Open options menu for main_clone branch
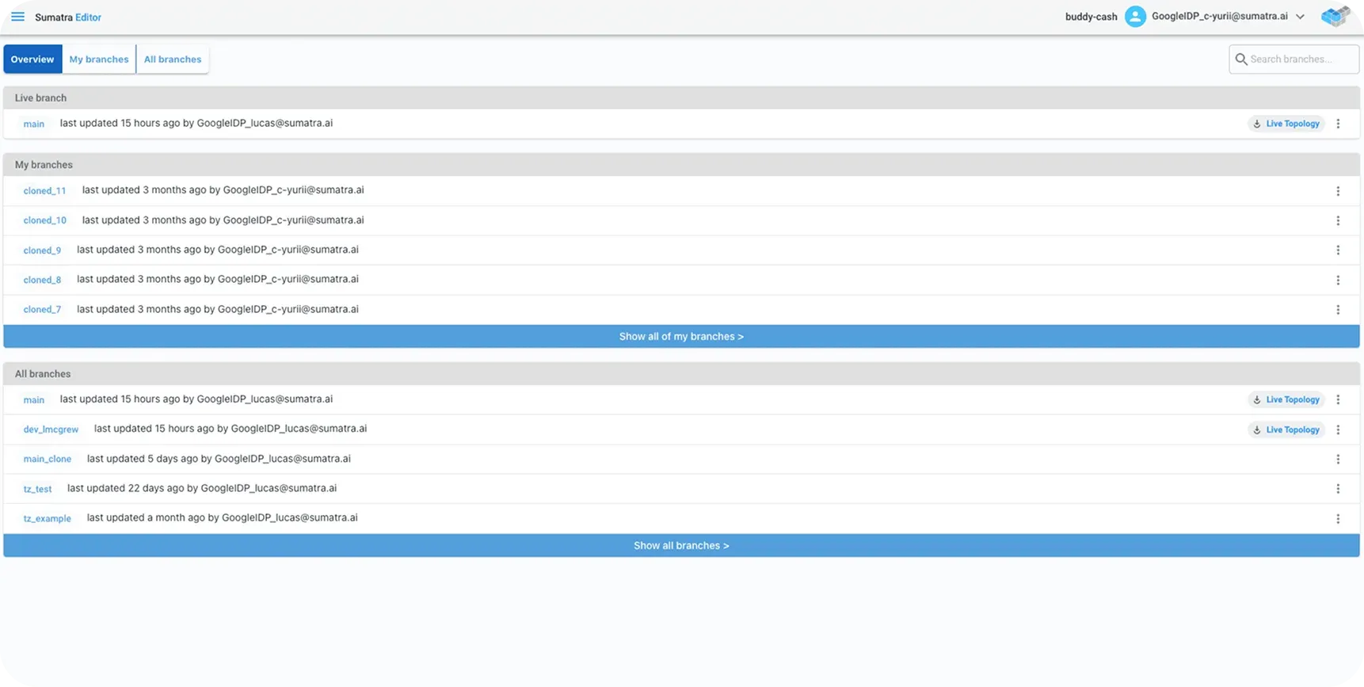1364x687 pixels. point(1338,460)
